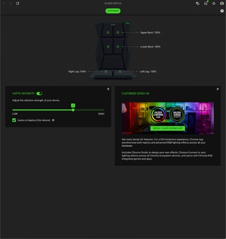Select the right leg haptic zone dot

click(x=106, y=71)
